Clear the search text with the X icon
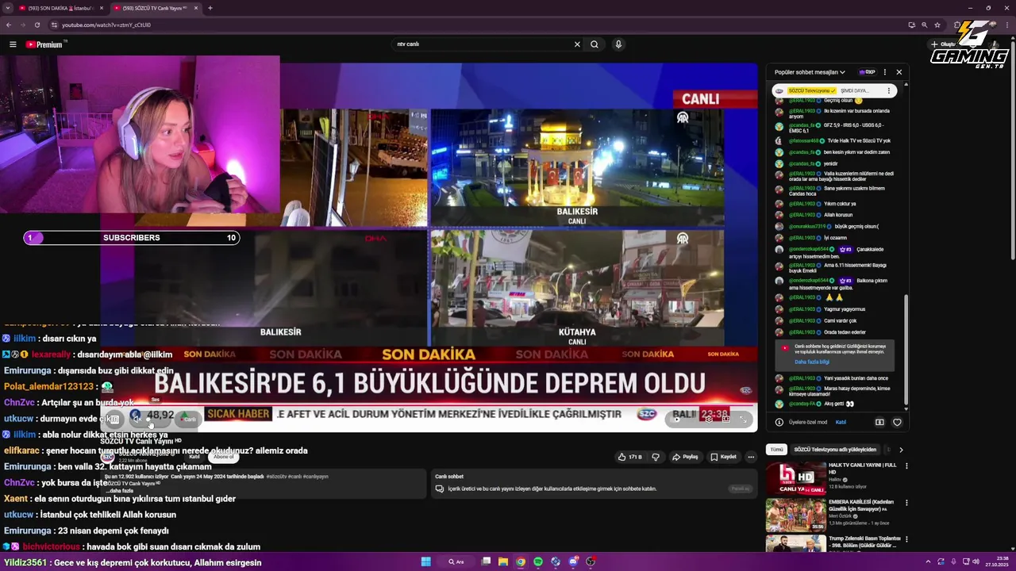The height and width of the screenshot is (571, 1016). point(577,44)
